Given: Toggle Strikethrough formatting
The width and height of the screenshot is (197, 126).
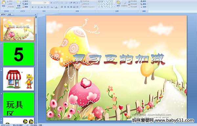Looking at the screenshot, I should coord(42,7).
